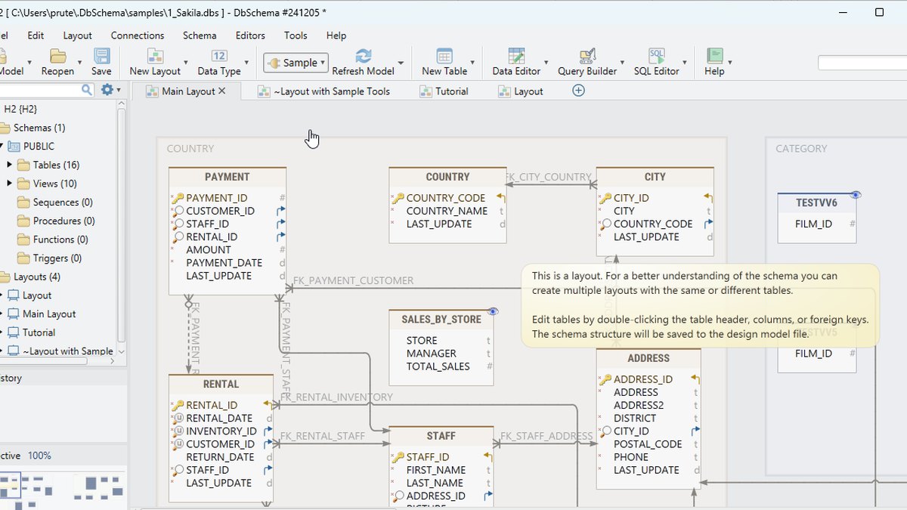
Task: Open the Help menu
Action: click(x=336, y=36)
